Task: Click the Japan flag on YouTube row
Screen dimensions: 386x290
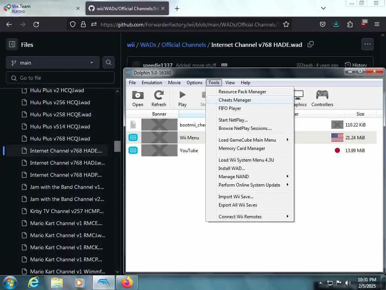Action: pos(337,150)
